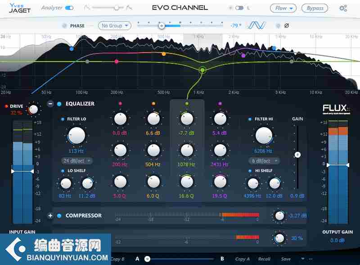Click the 5.0 Q knob

[x=120, y=182]
